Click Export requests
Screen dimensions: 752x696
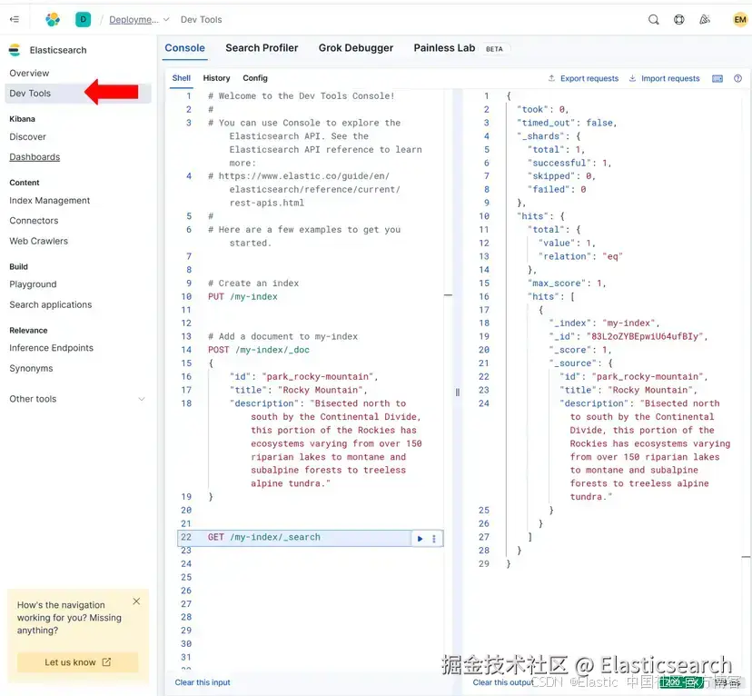pyautogui.click(x=584, y=79)
